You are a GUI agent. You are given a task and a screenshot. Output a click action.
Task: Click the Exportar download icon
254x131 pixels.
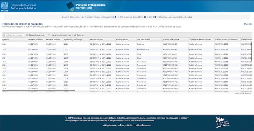pos(75,35)
